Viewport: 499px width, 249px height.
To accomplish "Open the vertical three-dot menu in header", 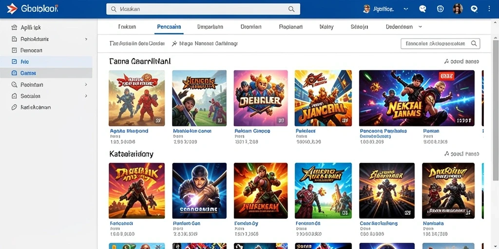I will click(x=489, y=9).
